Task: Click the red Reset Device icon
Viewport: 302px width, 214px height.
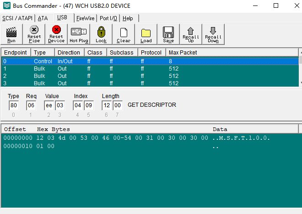Action: point(56,30)
